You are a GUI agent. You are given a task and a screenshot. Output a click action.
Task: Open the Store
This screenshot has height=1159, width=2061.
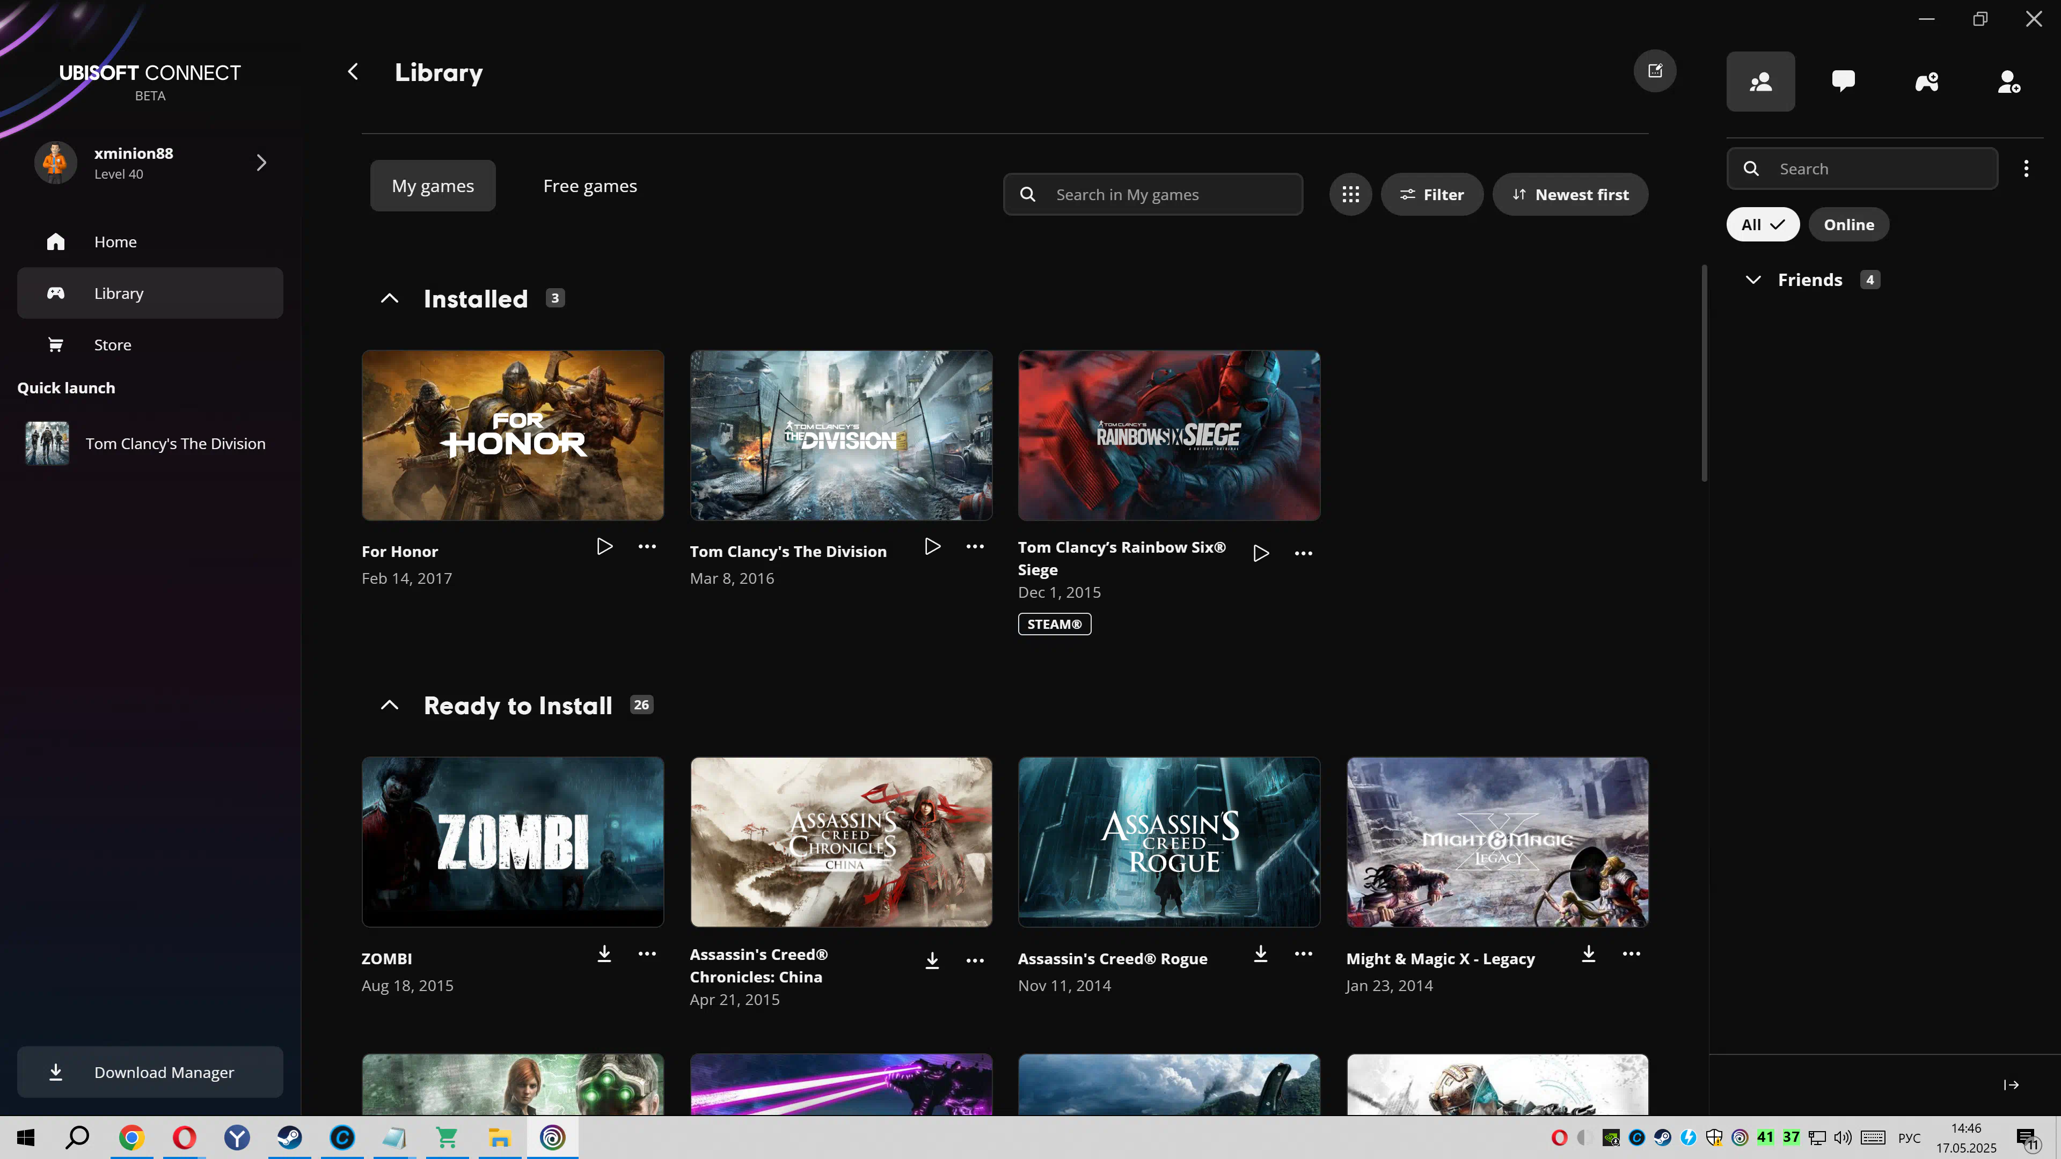(x=150, y=346)
